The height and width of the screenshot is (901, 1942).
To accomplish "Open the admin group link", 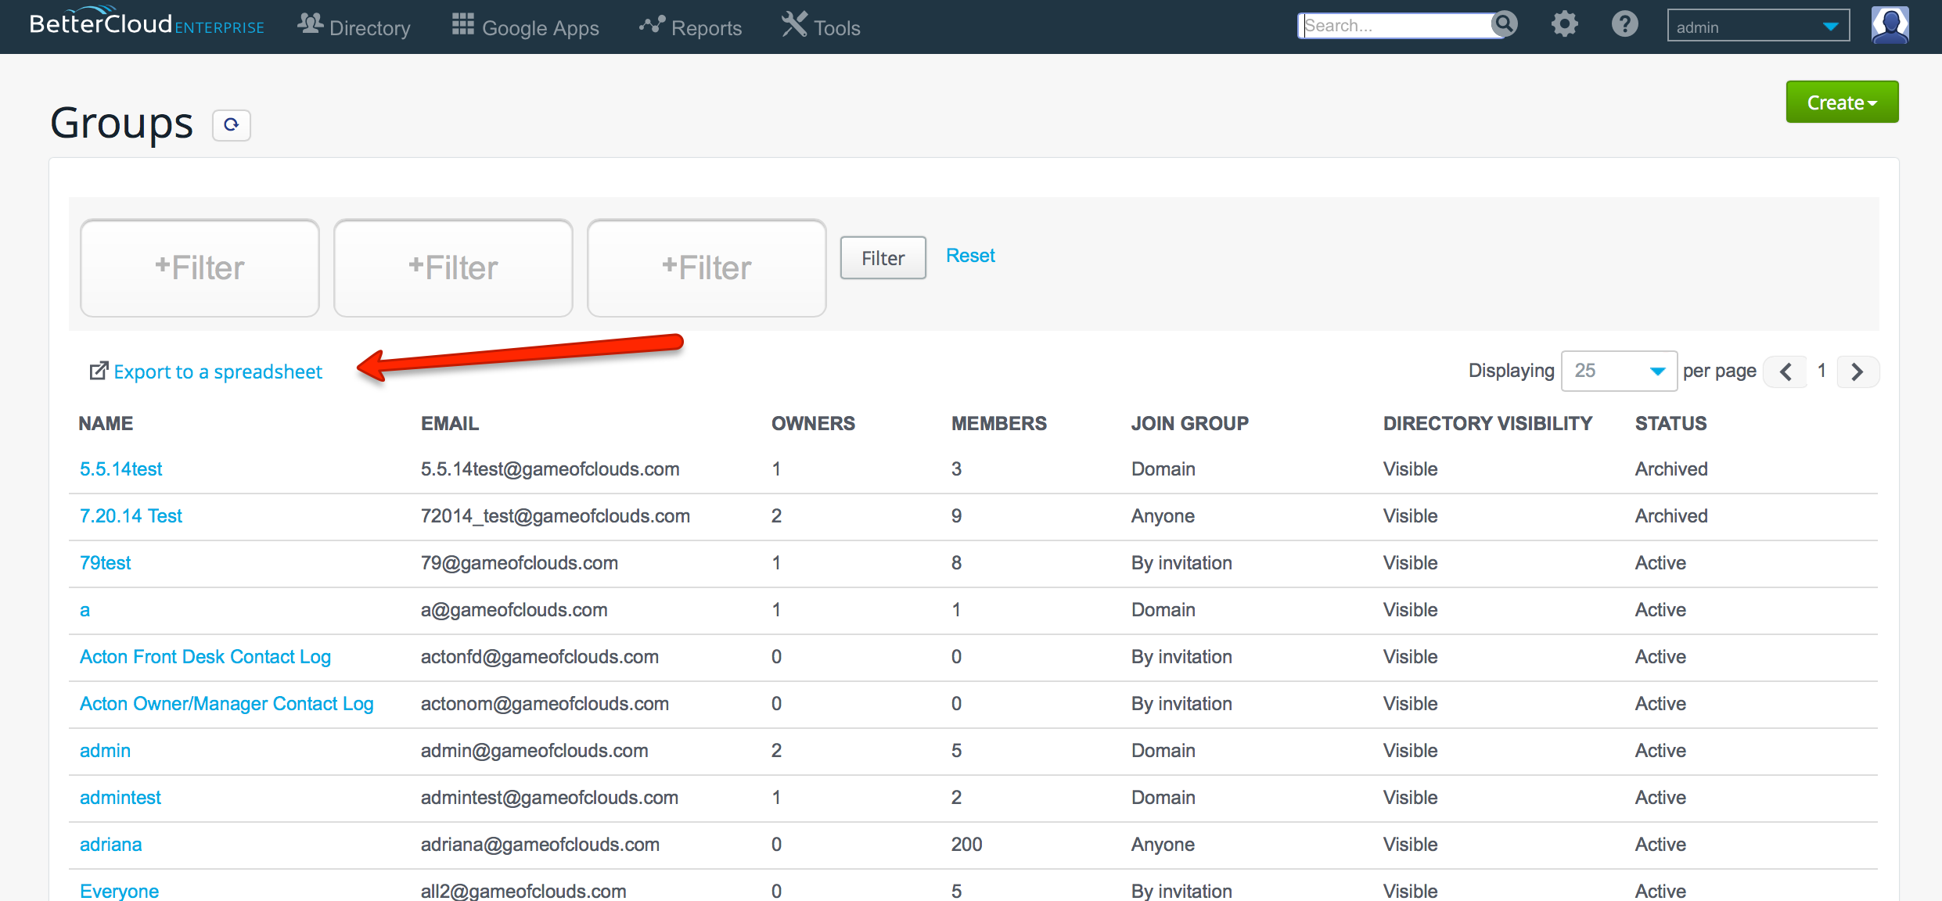I will 105,750.
